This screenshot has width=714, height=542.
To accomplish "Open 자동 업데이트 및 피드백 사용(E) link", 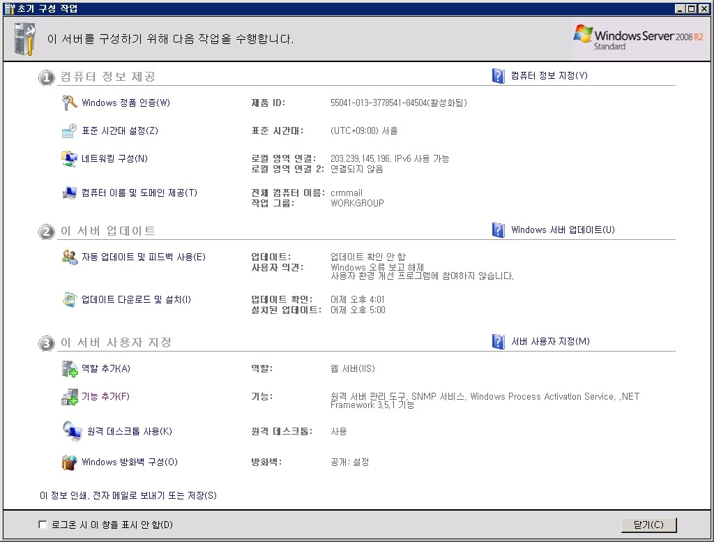I will [x=144, y=257].
